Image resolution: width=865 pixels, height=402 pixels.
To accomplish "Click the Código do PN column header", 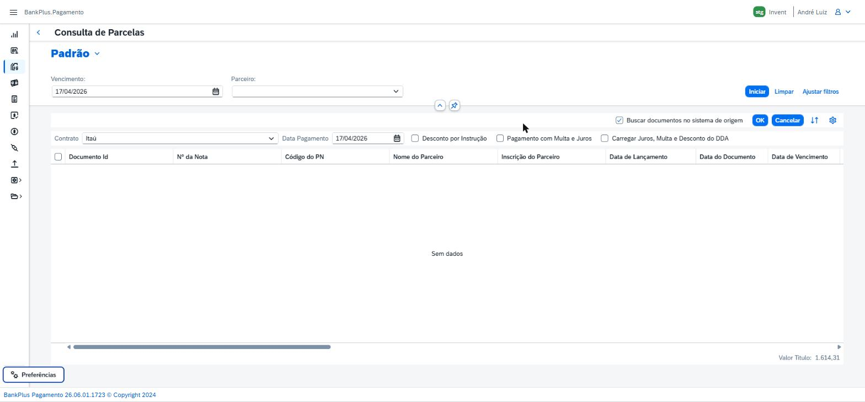I will (335, 157).
